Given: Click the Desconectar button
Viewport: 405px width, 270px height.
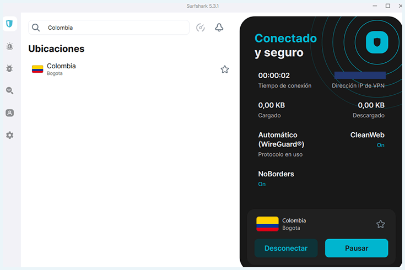Looking at the screenshot, I should tap(286, 248).
